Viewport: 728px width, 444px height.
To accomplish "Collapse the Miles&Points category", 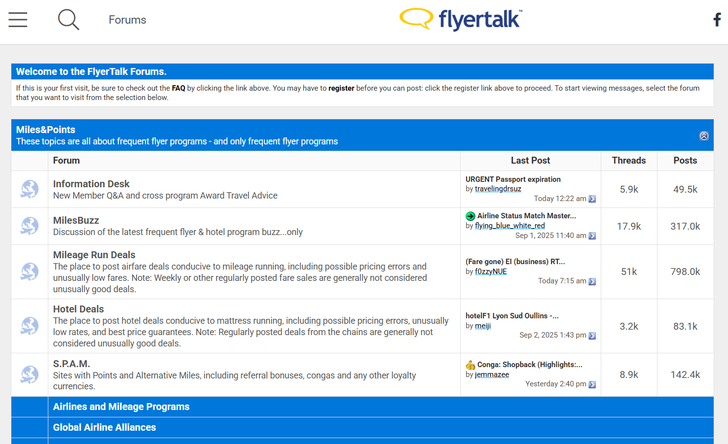I will tap(704, 136).
